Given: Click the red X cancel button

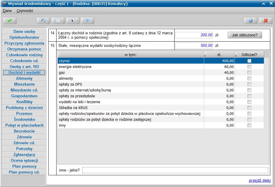Looking at the screenshot, I should (x=266, y=21).
